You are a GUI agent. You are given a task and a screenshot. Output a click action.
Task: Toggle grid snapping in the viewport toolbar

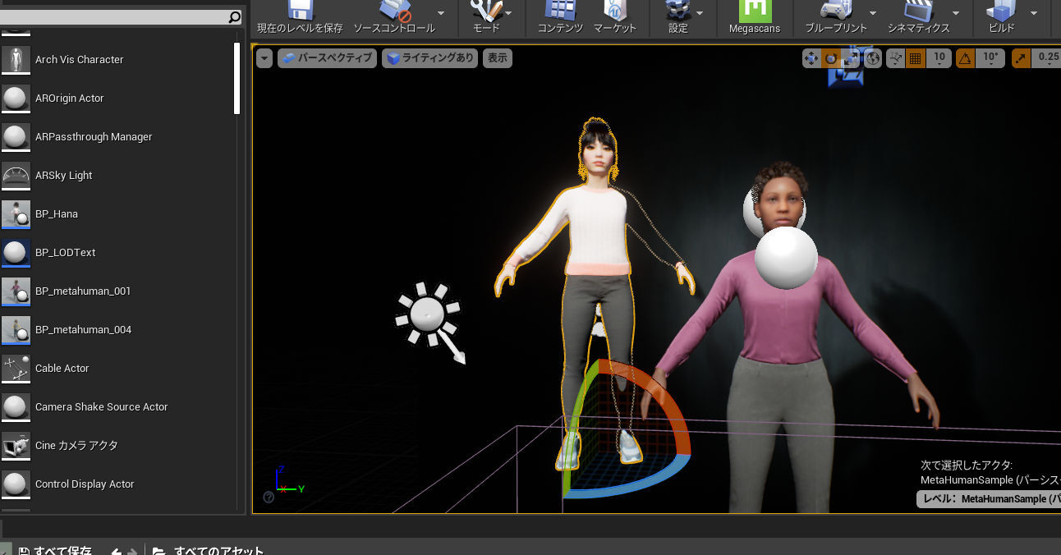pyautogui.click(x=916, y=58)
